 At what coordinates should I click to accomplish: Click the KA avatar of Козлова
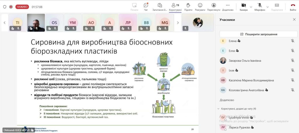pos(223,90)
